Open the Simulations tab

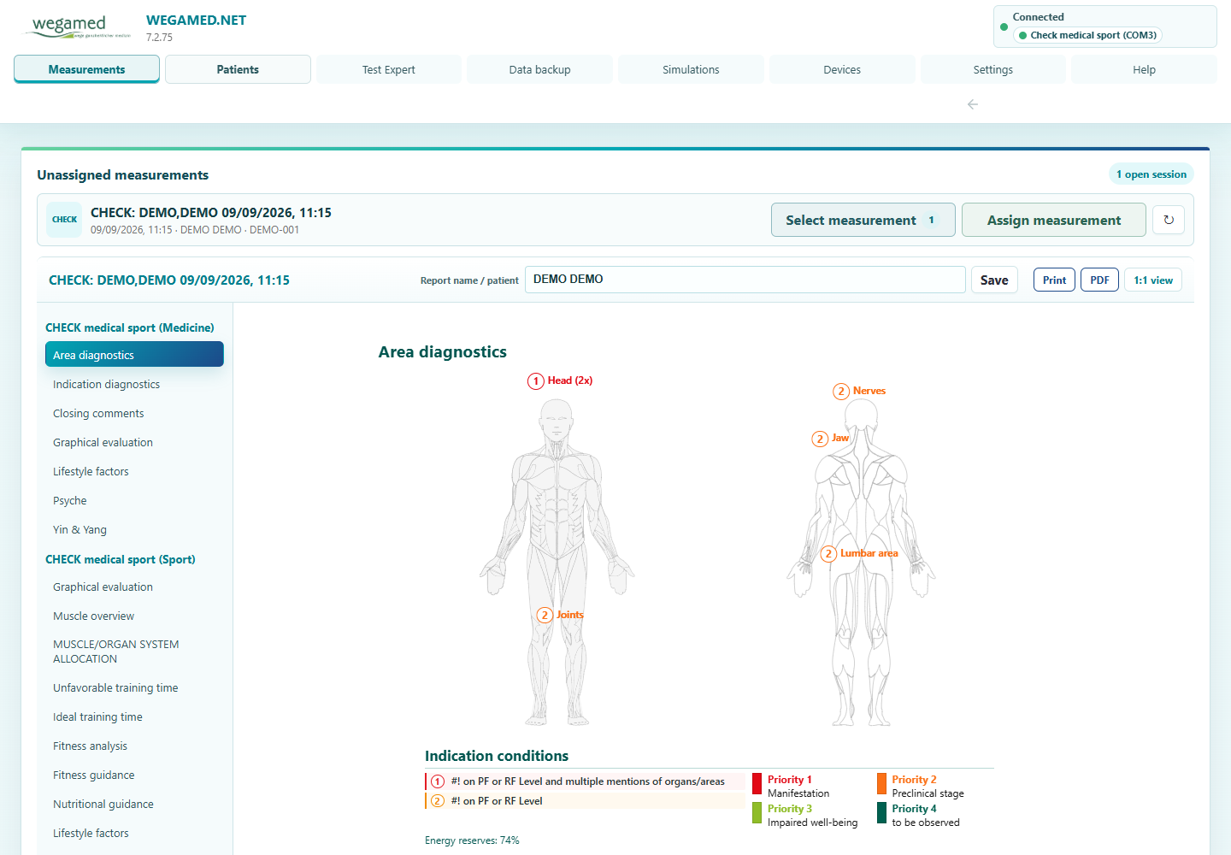691,69
